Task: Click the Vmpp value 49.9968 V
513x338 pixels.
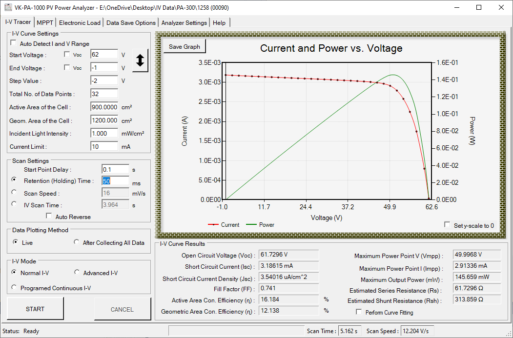Action: pos(477,255)
